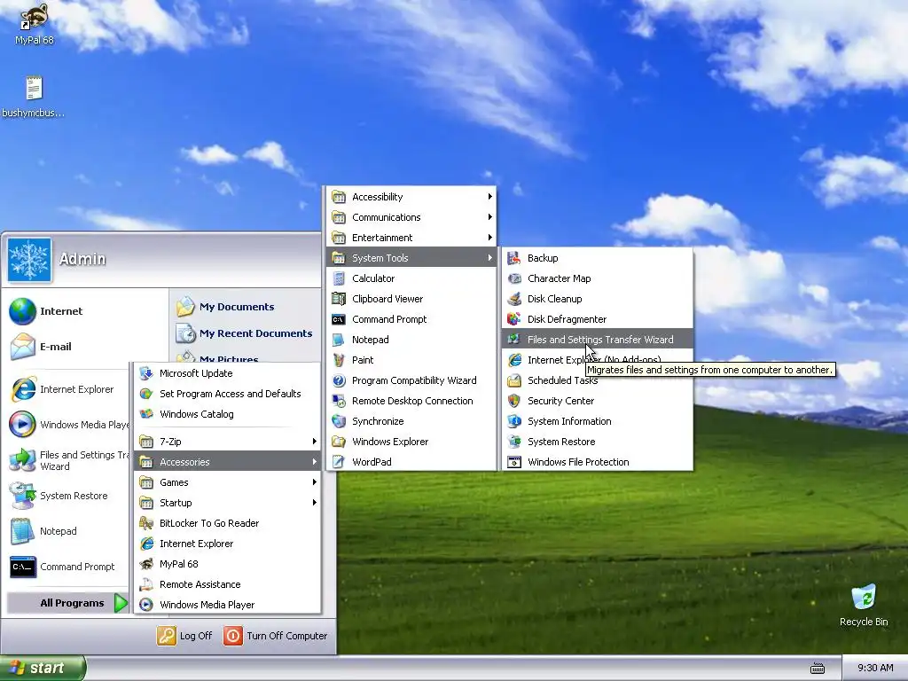
Task: Launch System Restore from the System Tools submenu
Action: pyautogui.click(x=597, y=442)
